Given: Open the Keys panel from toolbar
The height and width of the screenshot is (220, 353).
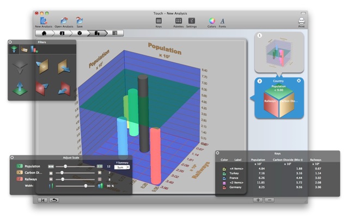Looking at the screenshot, I should coord(159,21).
